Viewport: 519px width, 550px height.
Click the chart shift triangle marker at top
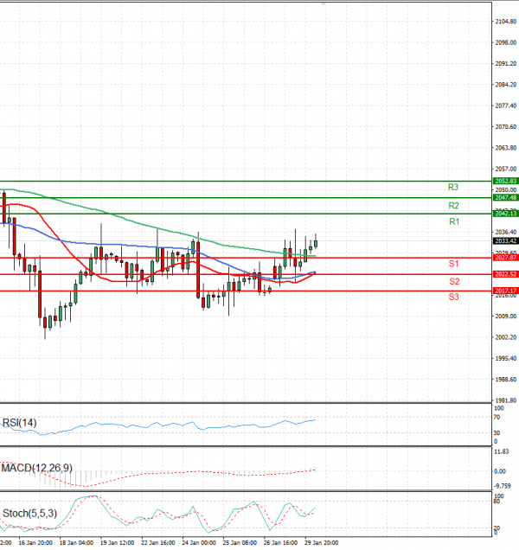point(324,3)
